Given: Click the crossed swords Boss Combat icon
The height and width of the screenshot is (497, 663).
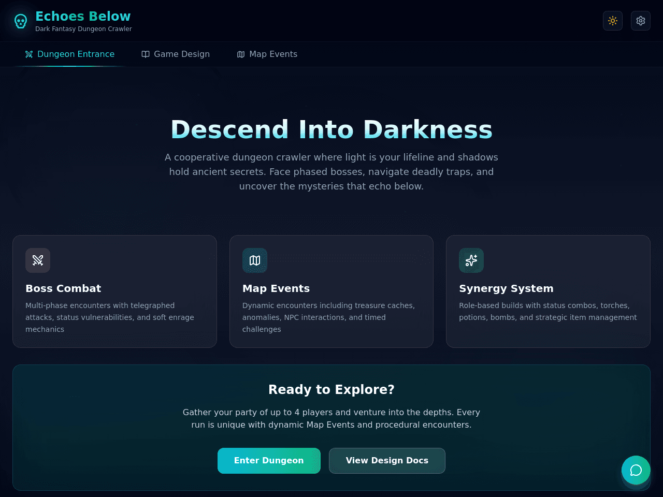Looking at the screenshot, I should point(38,260).
